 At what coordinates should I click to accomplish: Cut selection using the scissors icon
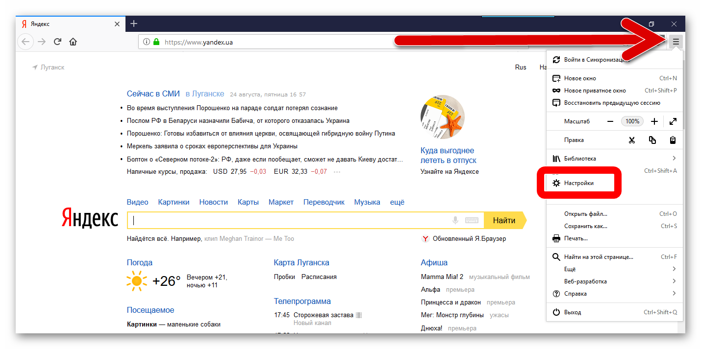pyautogui.click(x=632, y=140)
